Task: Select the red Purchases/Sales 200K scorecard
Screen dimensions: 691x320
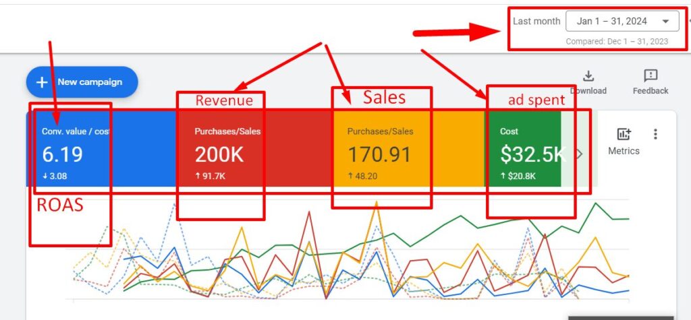Action: (254, 149)
